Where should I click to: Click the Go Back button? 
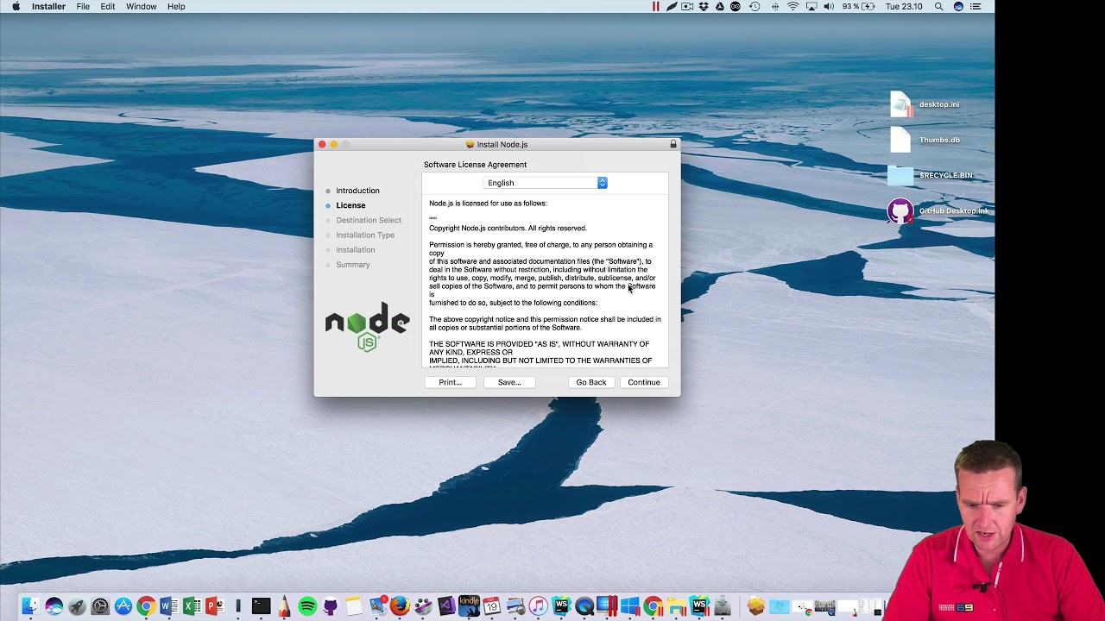point(591,382)
